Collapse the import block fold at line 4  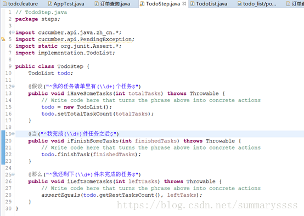13,32
